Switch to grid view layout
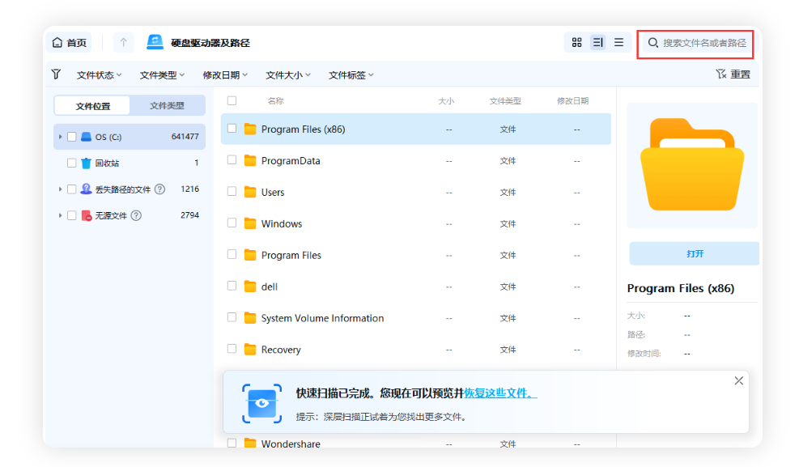799x467 pixels. (x=576, y=42)
